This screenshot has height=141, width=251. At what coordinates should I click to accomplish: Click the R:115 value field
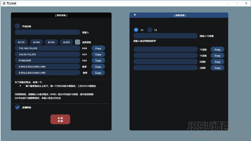(21, 42)
